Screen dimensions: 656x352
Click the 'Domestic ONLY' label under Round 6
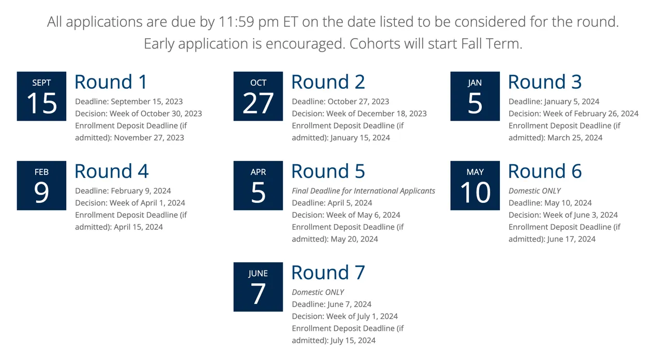[535, 191]
